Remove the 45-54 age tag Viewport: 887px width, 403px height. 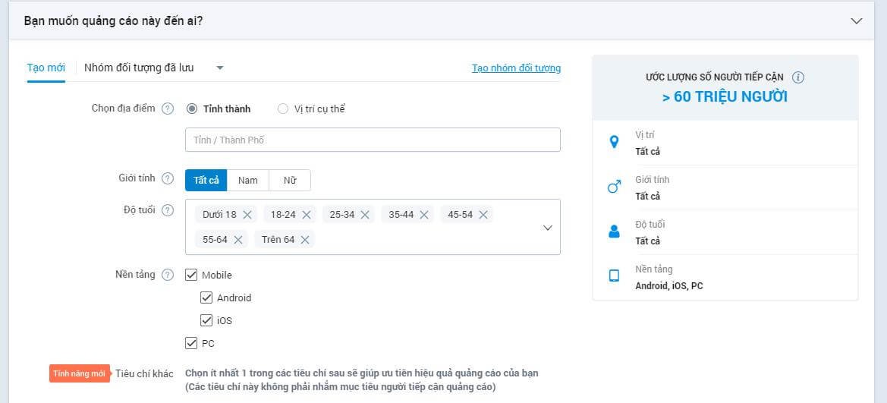(x=483, y=215)
